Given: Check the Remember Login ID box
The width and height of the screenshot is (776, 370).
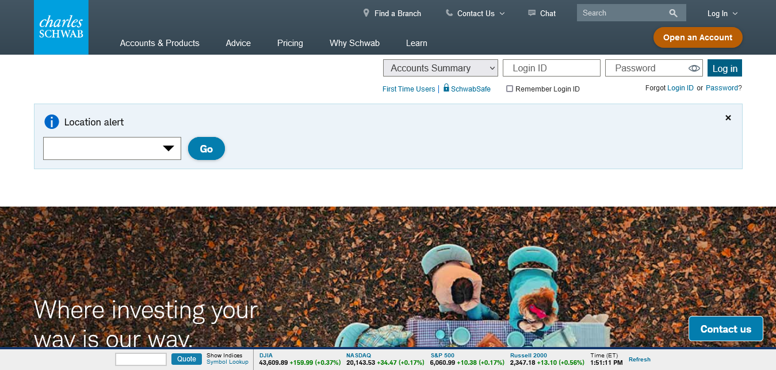Looking at the screenshot, I should [x=510, y=89].
